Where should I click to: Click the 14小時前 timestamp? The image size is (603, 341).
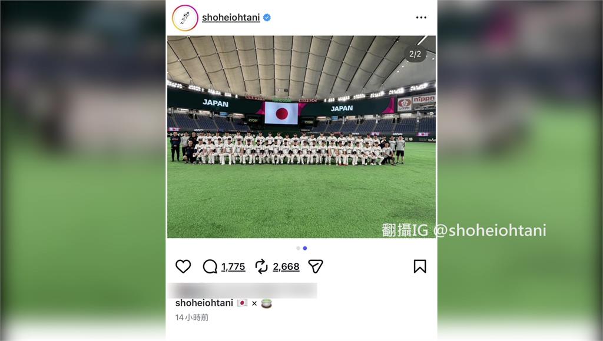tap(191, 317)
